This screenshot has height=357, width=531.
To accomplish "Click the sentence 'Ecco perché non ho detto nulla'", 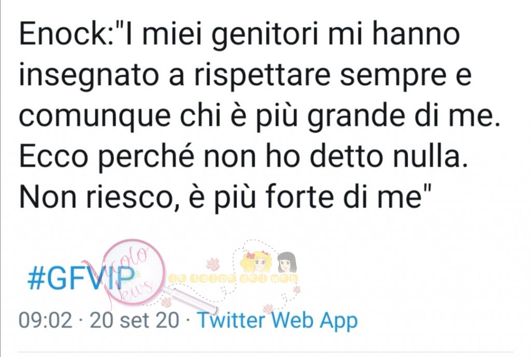I will click(244, 157).
